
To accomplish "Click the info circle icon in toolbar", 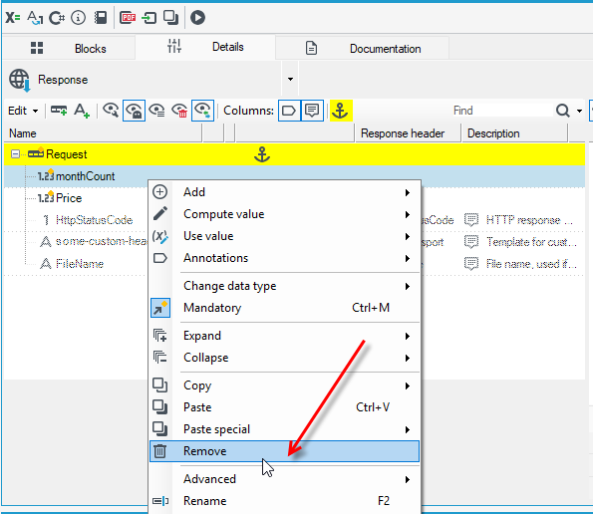I will click(79, 18).
